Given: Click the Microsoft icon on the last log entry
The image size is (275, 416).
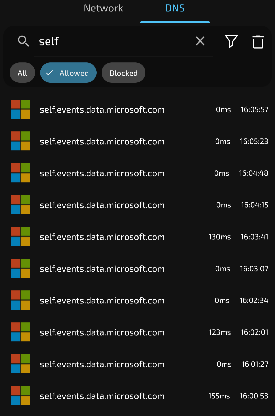Looking at the screenshot, I should click(x=20, y=396).
